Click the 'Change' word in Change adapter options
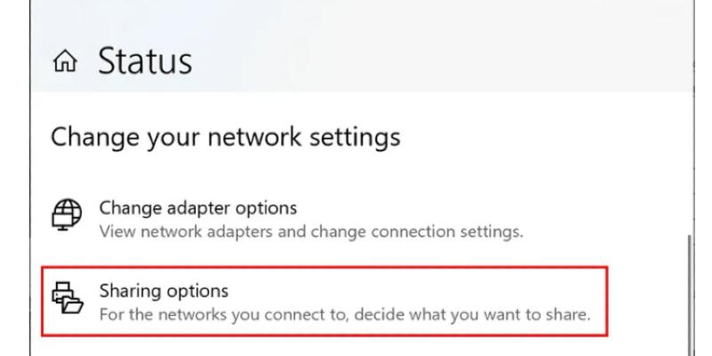Viewport: 712px width, 356px height. pyautogui.click(x=123, y=208)
